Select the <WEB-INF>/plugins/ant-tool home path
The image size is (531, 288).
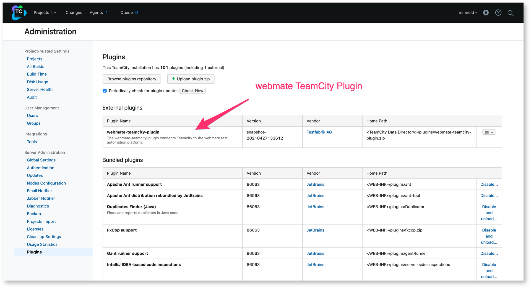(x=393, y=196)
